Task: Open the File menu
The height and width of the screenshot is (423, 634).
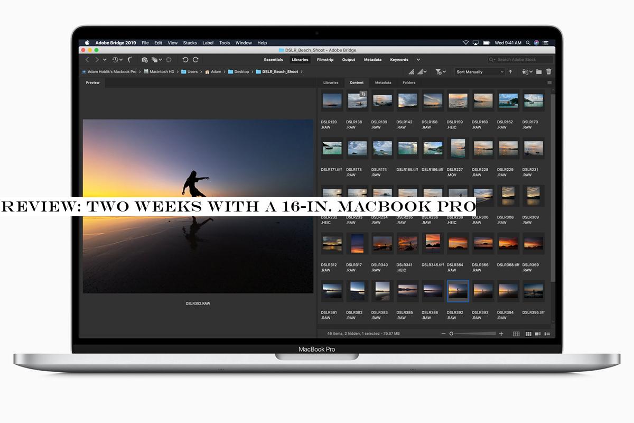Action: [145, 43]
